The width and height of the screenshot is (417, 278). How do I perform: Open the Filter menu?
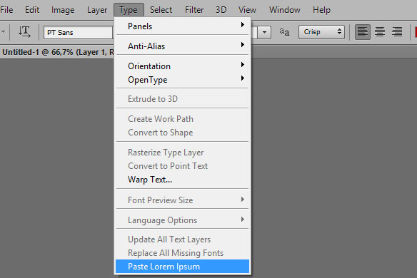[194, 10]
